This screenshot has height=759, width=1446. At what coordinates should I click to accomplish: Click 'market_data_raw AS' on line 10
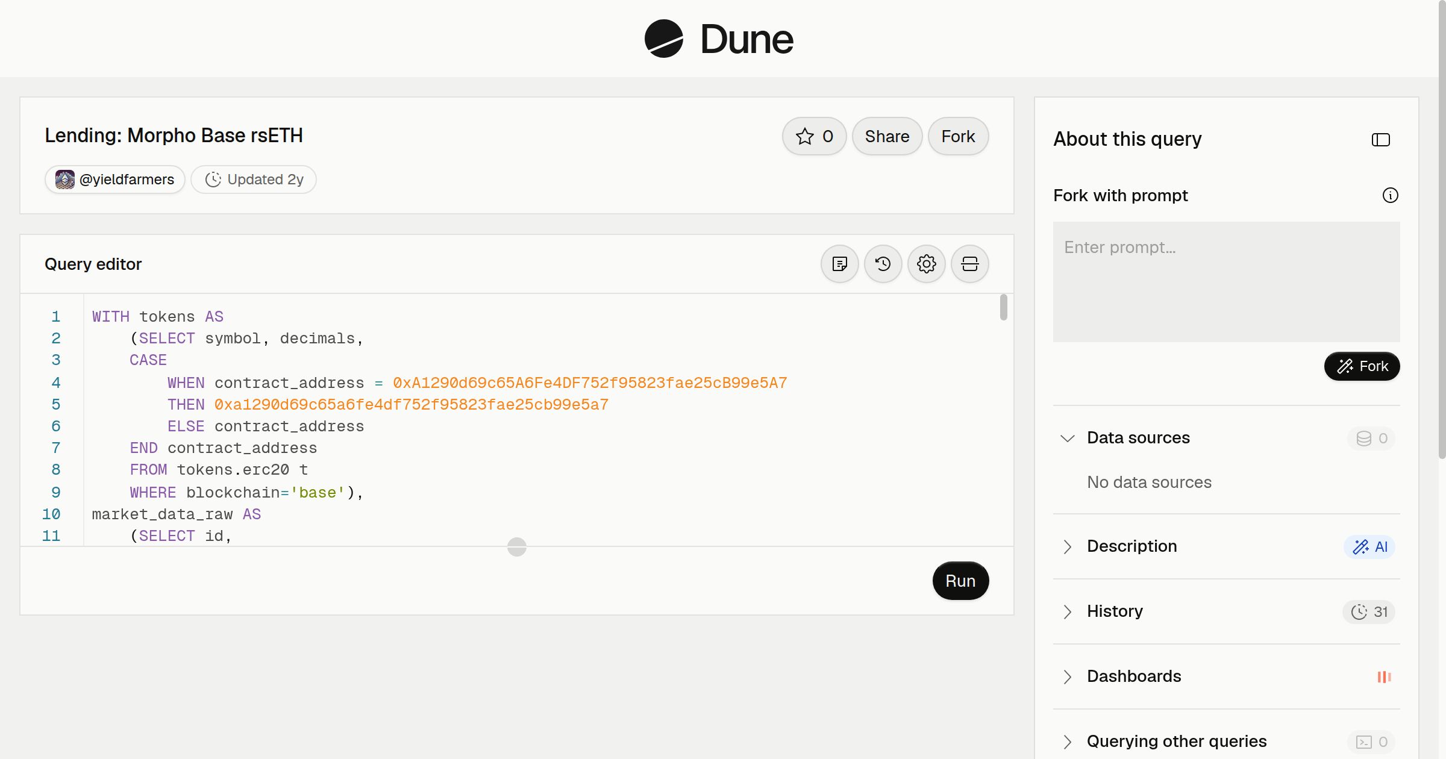(x=177, y=514)
